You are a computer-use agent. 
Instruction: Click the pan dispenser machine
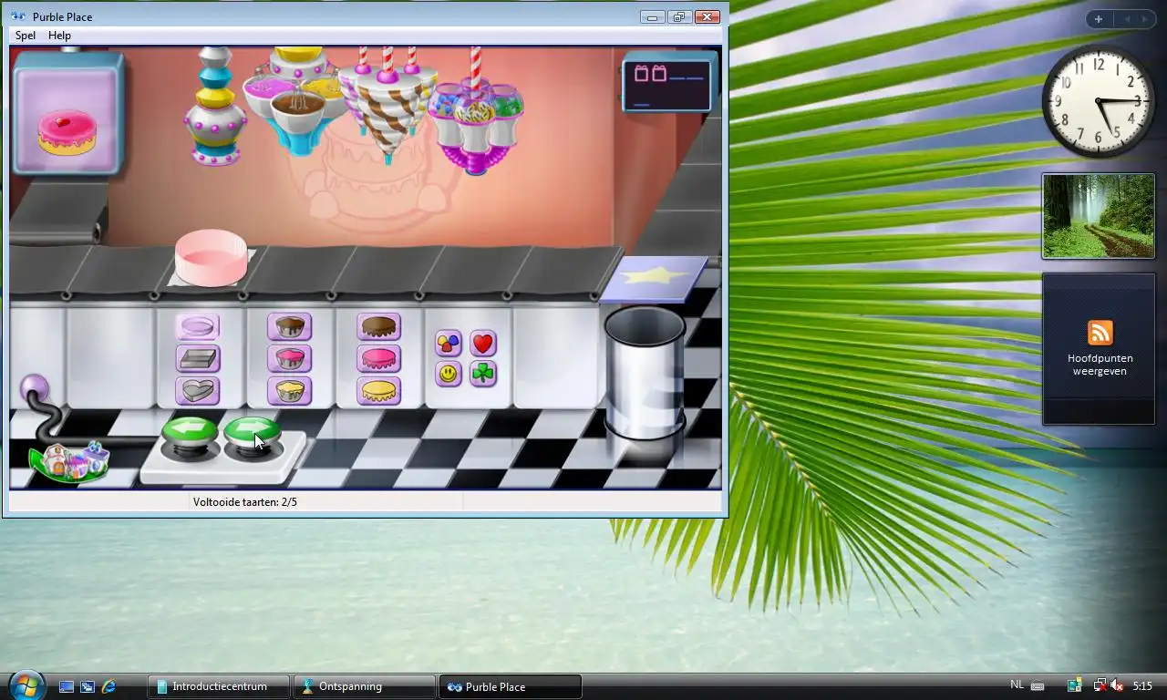coord(215,108)
